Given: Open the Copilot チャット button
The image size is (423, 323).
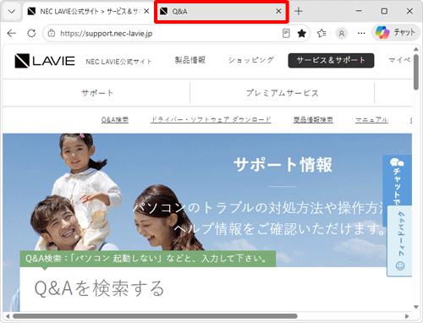Looking at the screenshot, I should [396, 33].
